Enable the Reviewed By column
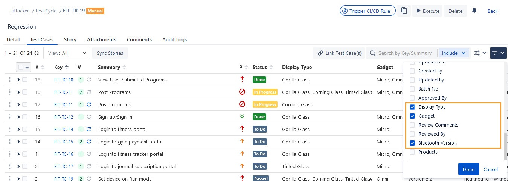Viewport: 508px width, 181px height. (x=412, y=134)
